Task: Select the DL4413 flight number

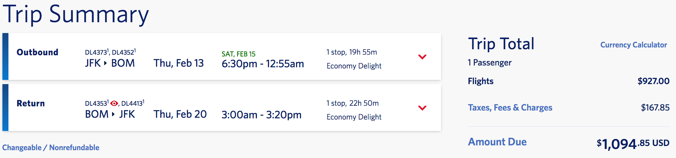Action: point(132,104)
